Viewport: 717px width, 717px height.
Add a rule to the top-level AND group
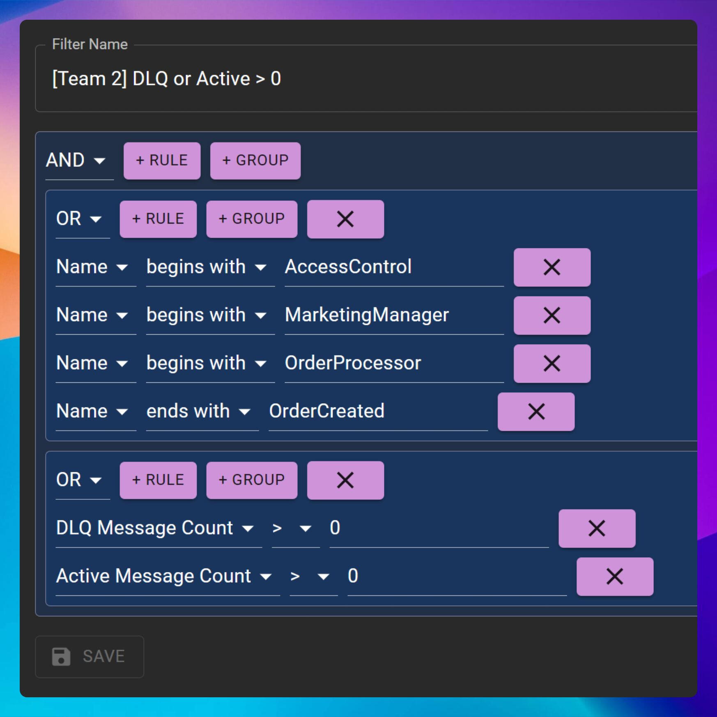(x=162, y=161)
